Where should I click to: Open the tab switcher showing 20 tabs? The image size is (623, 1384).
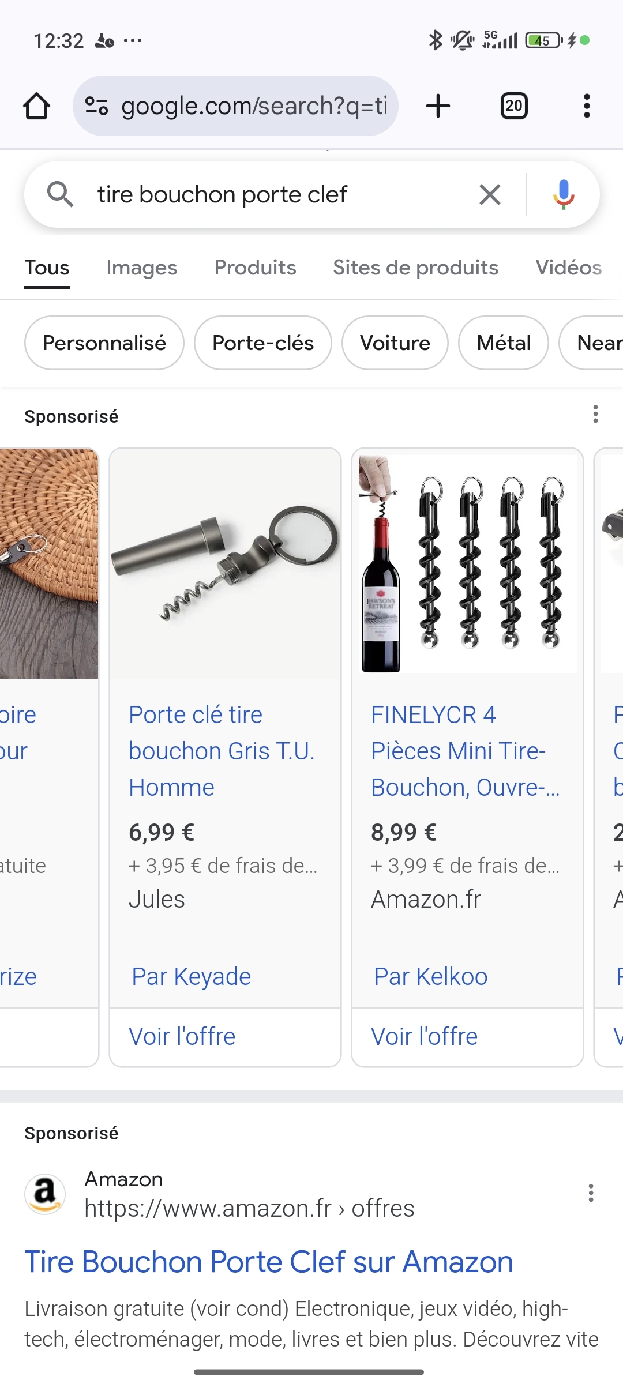513,106
